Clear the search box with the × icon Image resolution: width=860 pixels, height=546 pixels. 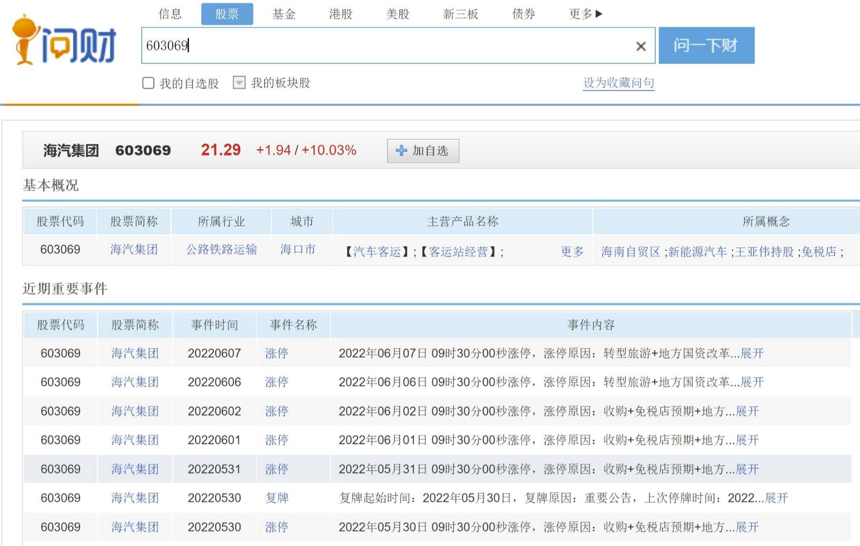[641, 46]
